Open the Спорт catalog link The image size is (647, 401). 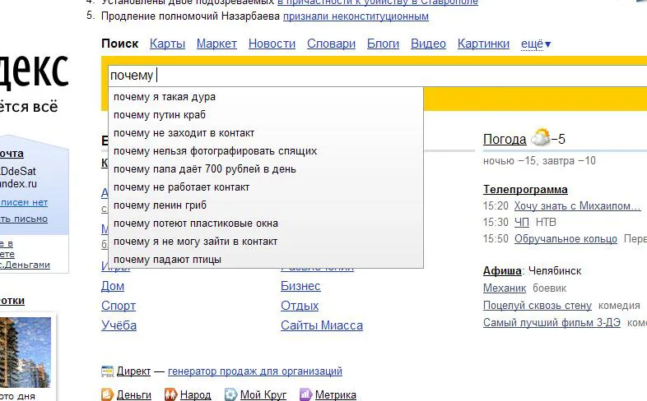(x=119, y=306)
